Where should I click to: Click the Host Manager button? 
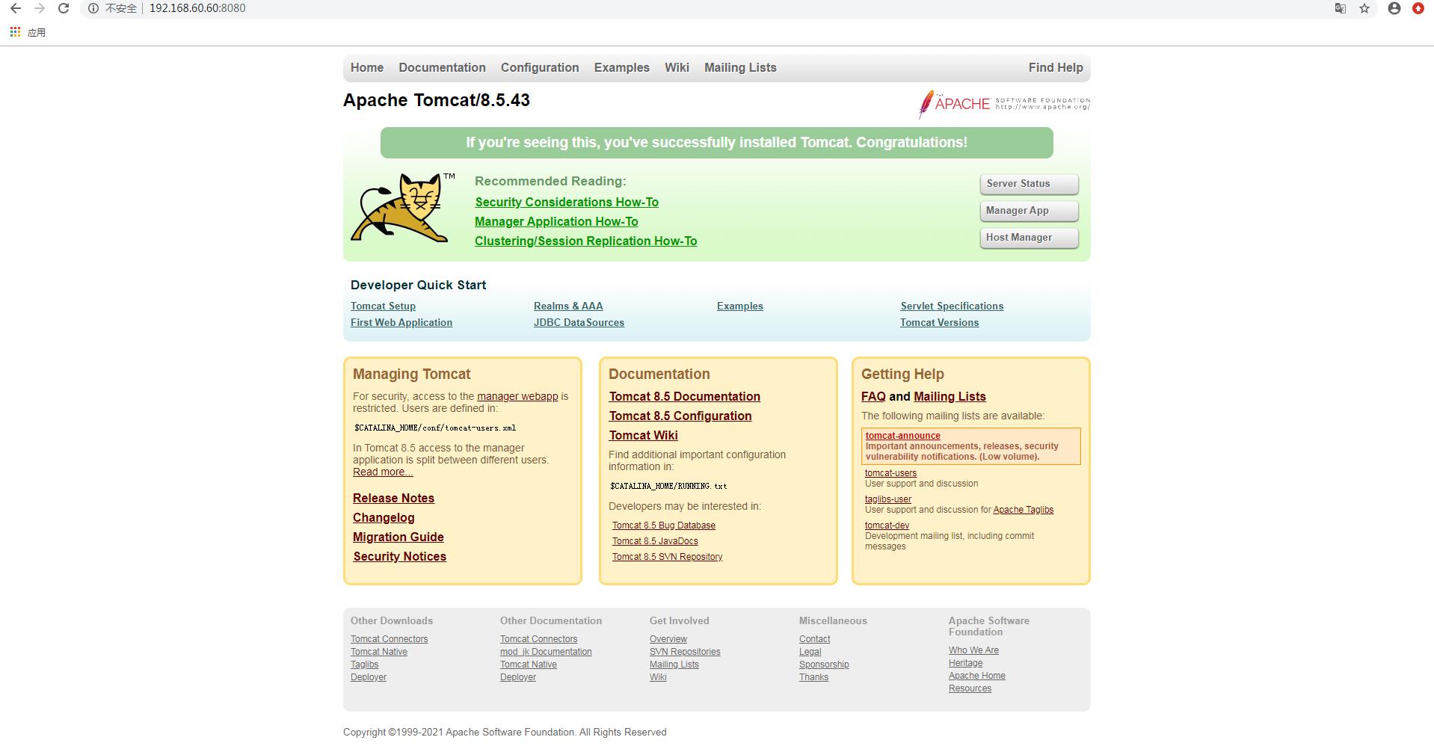click(1029, 238)
